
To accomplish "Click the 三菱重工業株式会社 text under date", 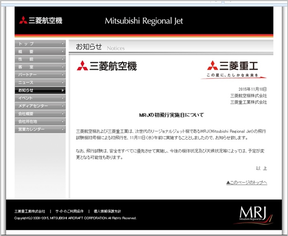I will click(x=248, y=102).
